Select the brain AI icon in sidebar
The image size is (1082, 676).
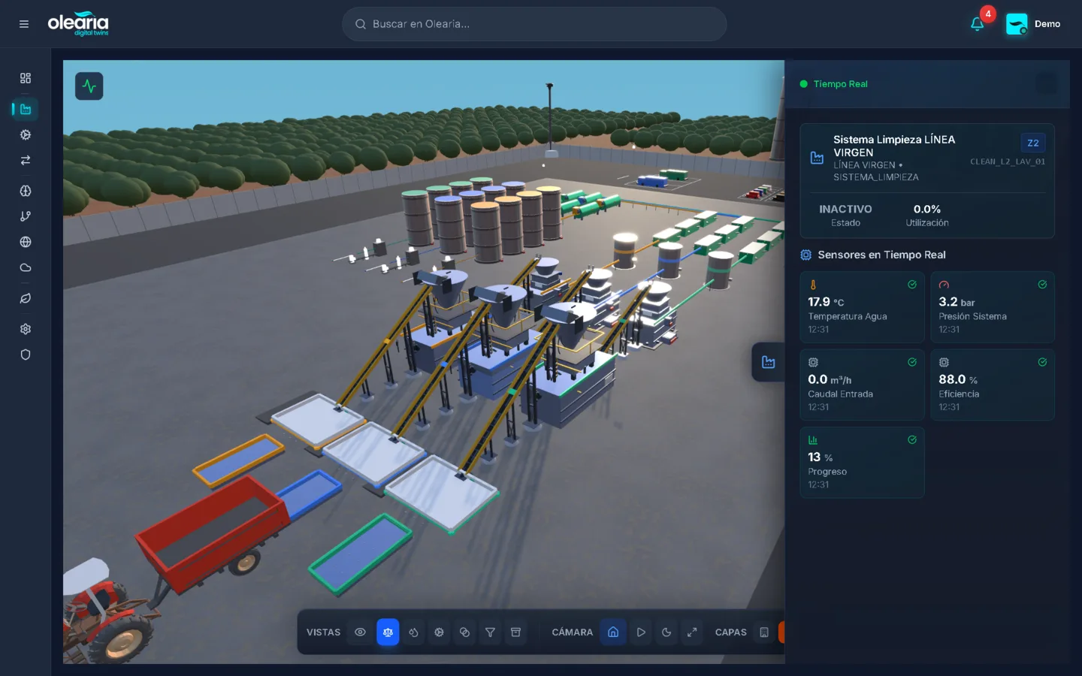pyautogui.click(x=26, y=191)
